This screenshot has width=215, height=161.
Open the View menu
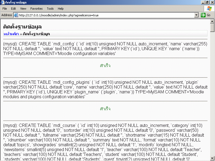tap(23, 9)
